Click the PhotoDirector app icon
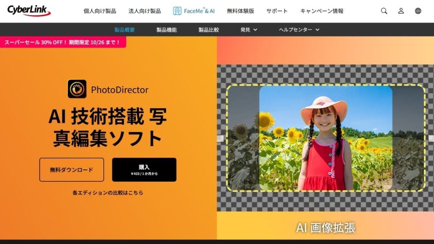434x244 pixels. [77, 89]
